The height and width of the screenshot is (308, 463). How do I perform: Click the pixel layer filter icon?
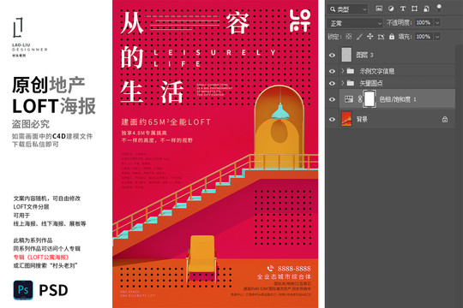379,9
